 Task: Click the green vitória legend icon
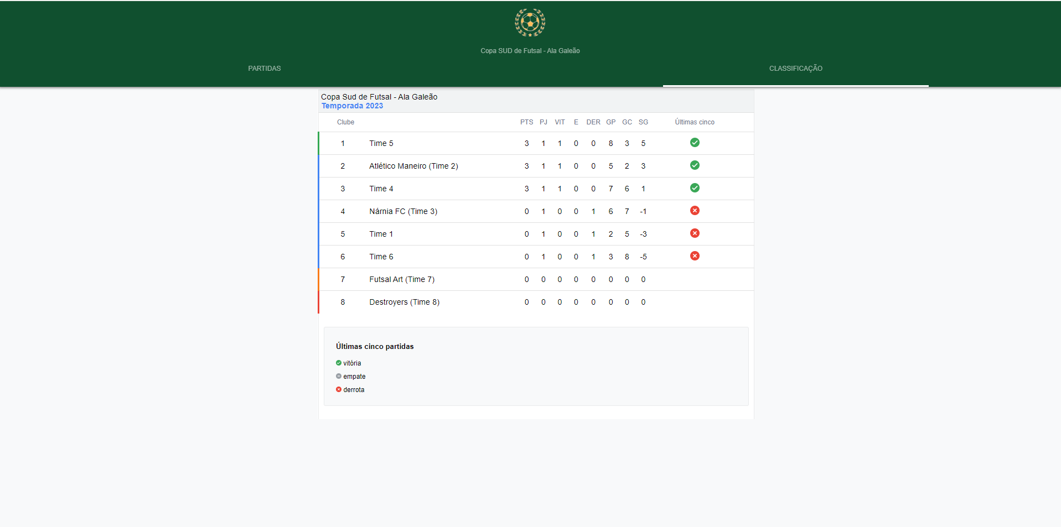[x=339, y=363]
